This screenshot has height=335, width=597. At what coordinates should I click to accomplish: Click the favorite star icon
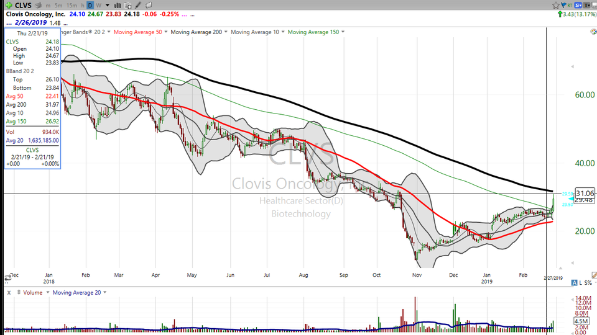click(x=556, y=6)
